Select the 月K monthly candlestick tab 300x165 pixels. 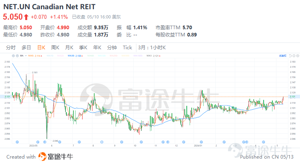pyautogui.click(x=69, y=48)
